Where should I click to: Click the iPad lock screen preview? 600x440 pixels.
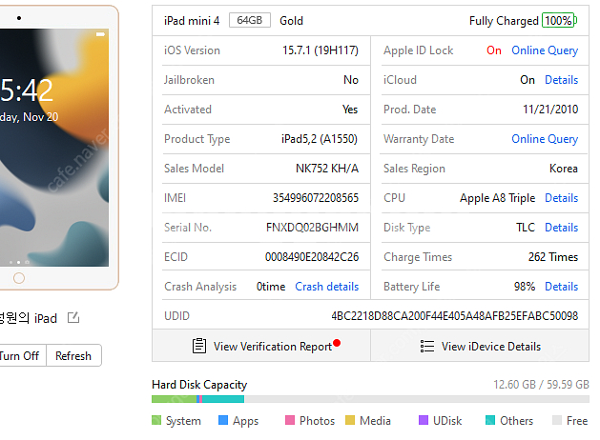pos(54,148)
